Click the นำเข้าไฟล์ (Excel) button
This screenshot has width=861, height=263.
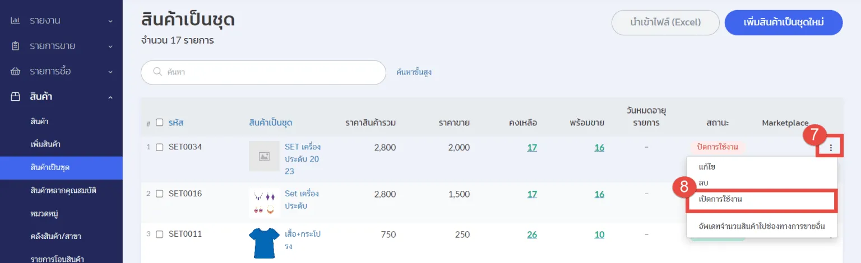tap(665, 23)
